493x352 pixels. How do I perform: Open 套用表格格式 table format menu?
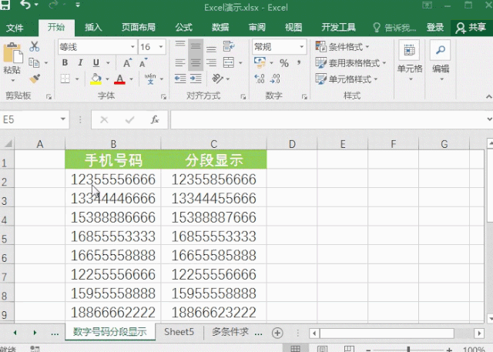click(350, 63)
